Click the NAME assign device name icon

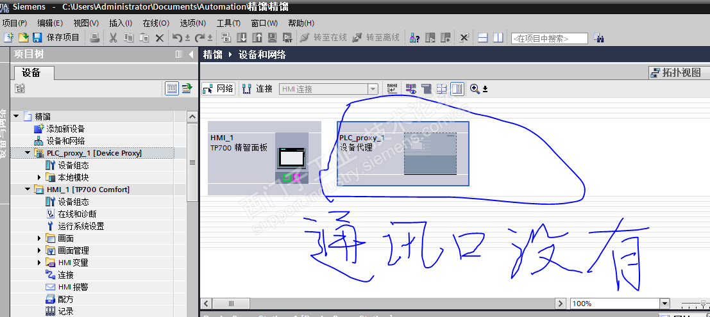point(392,88)
